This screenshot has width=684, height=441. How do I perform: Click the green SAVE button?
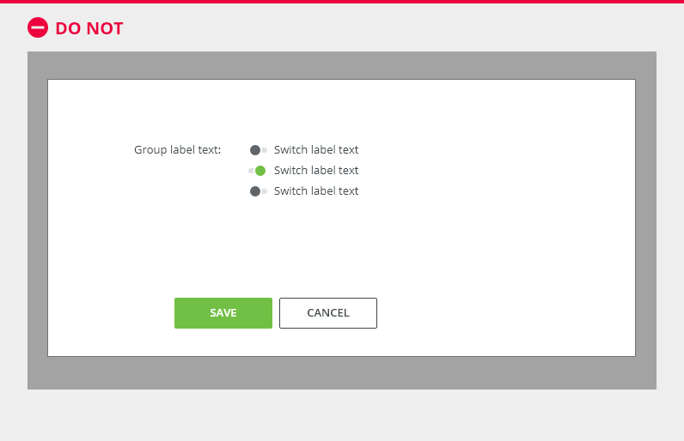(x=223, y=313)
